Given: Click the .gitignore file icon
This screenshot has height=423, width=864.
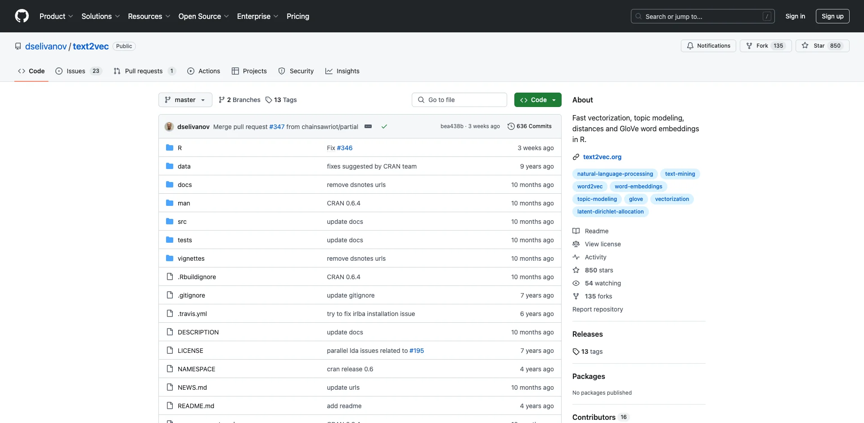Looking at the screenshot, I should point(170,295).
